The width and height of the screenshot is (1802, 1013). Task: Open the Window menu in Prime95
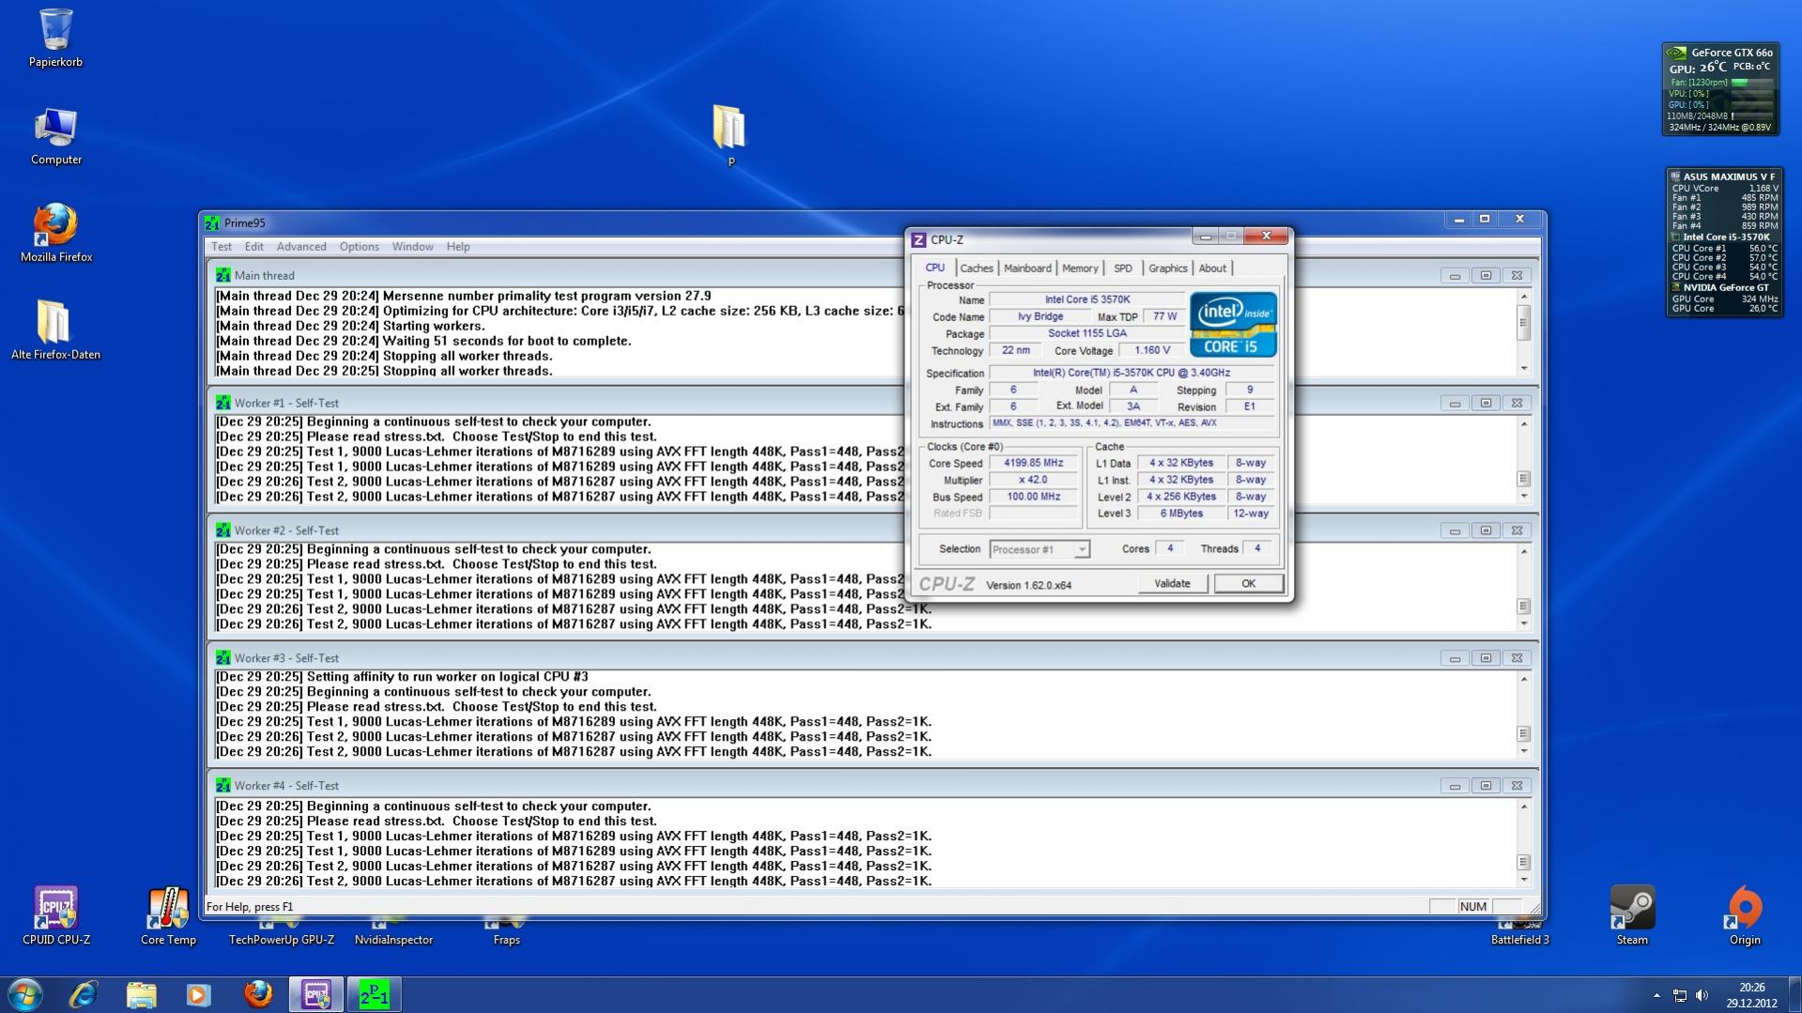click(412, 247)
